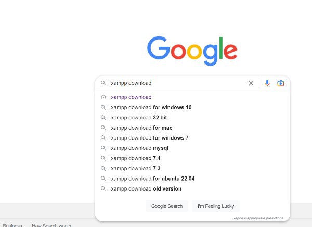The width and height of the screenshot is (312, 227).
Task: Choose xampp download for windows 7
Action: (192, 138)
